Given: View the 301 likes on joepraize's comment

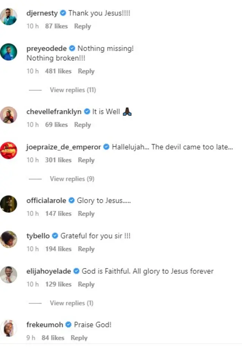Looking at the screenshot, I should [58, 160].
